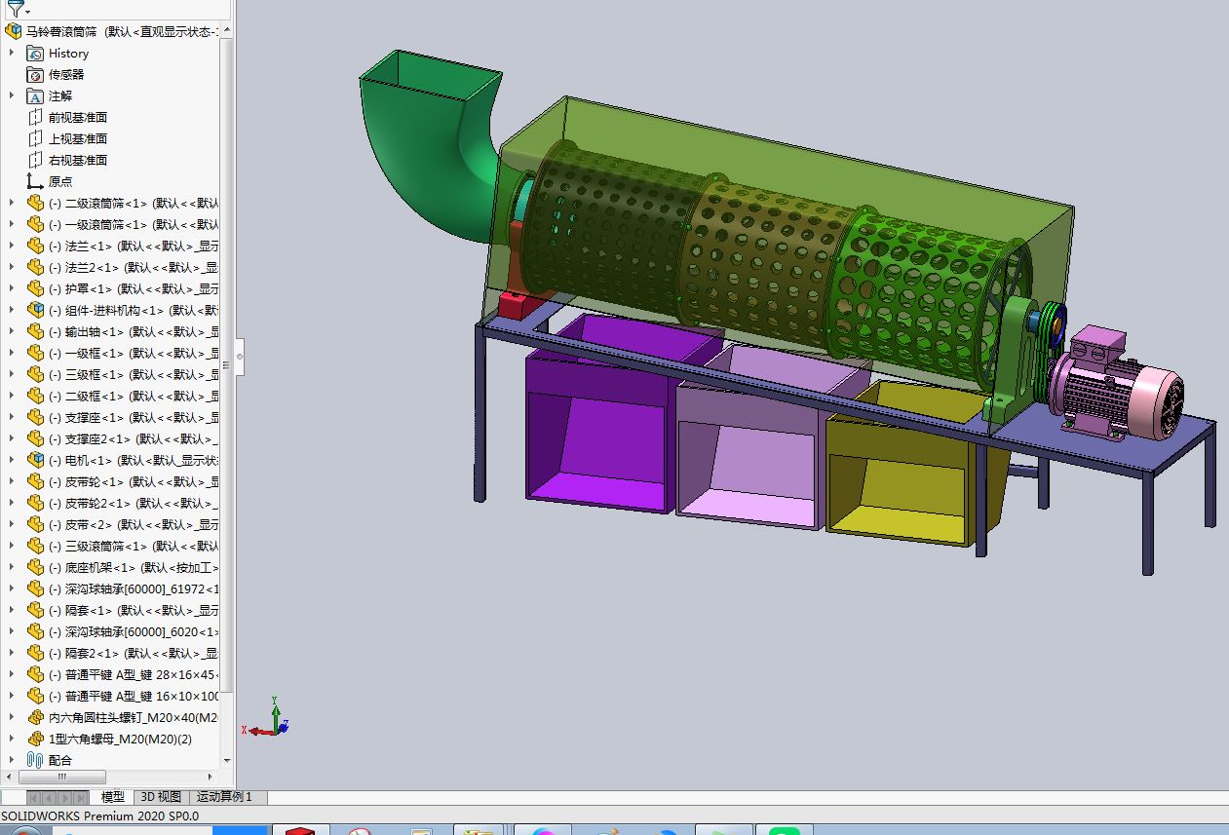Image resolution: width=1229 pixels, height=835 pixels.
Task: Select the 皮带轮2<1> row text
Action: (x=134, y=503)
